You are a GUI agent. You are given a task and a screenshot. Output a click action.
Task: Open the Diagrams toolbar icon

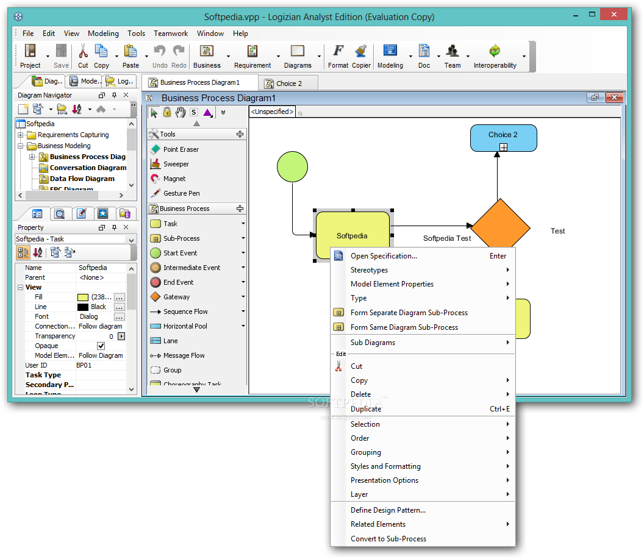298,51
